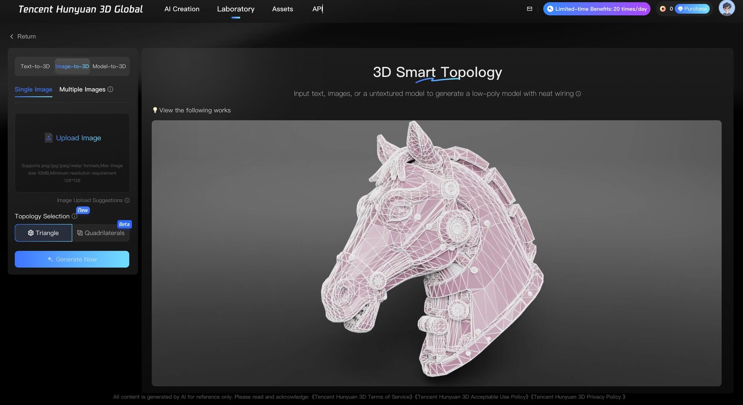This screenshot has width=743, height=405.
Task: Open the mail inbox icon
Action: [x=529, y=9]
